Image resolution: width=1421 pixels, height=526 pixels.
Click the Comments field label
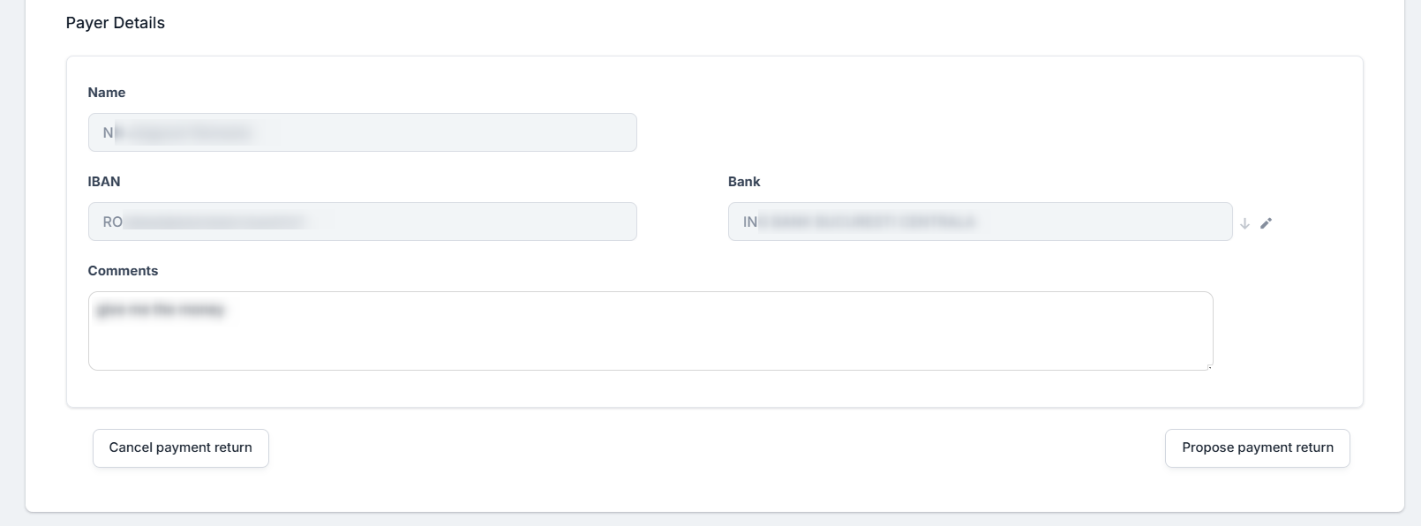point(123,271)
